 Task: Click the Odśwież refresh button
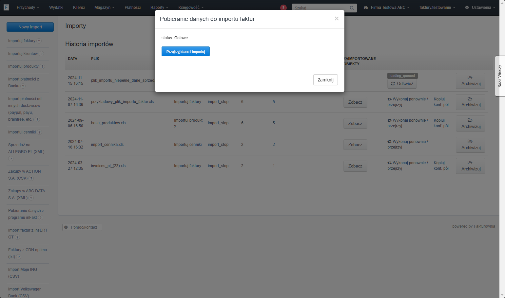[402, 83]
